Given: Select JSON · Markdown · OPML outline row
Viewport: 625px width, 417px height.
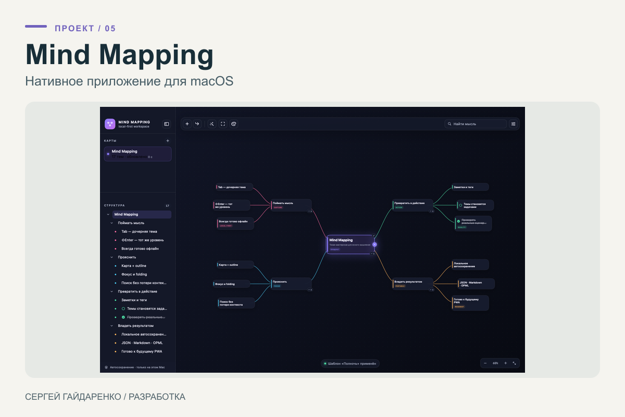Looking at the screenshot, I should click(x=142, y=343).
